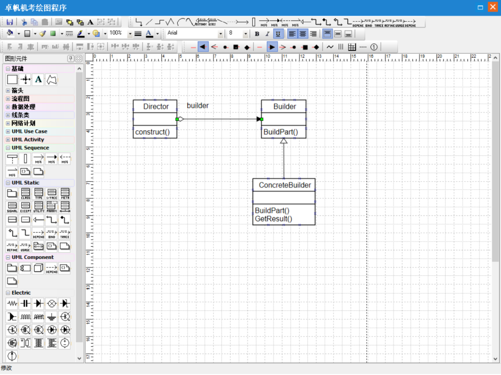The image size is (501, 375).
Task: Pick the TRACE arrow in UML Static
Action: 65,233
